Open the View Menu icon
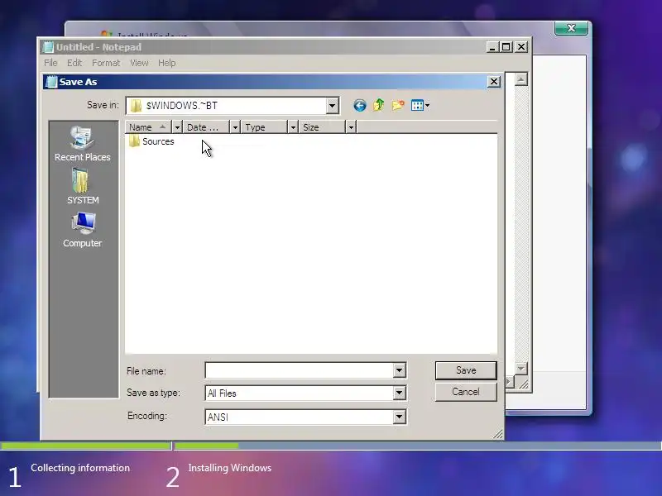 (x=420, y=105)
